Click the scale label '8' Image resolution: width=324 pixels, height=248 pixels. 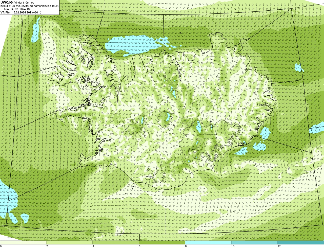tap(186, 246)
